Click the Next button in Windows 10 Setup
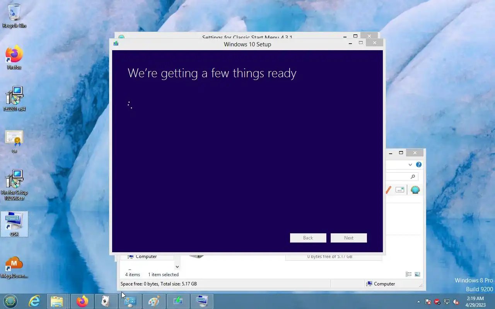 tap(349, 238)
